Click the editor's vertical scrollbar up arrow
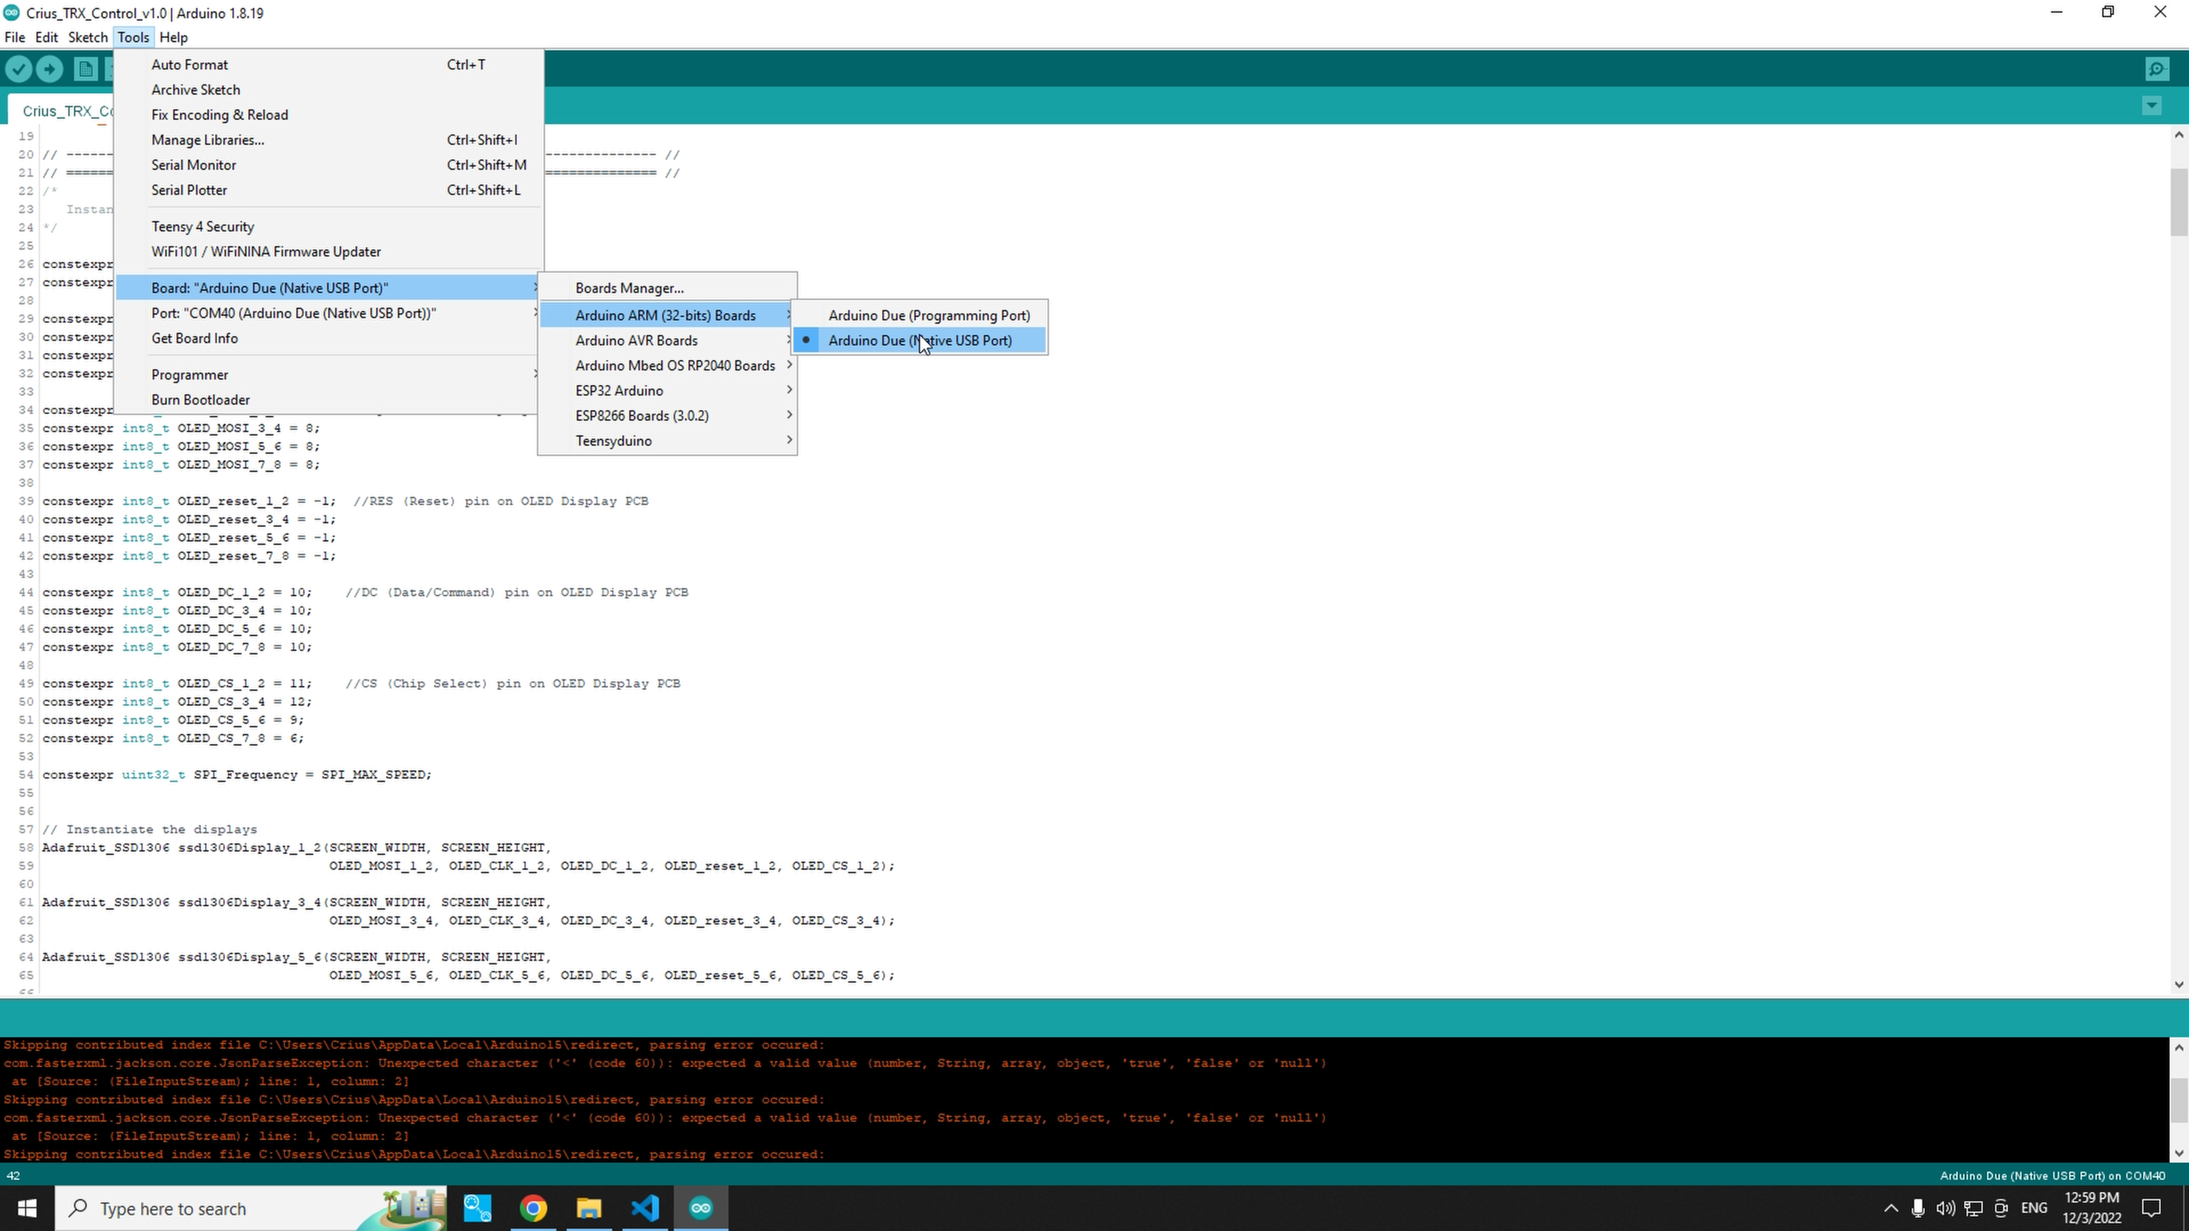 point(2178,134)
